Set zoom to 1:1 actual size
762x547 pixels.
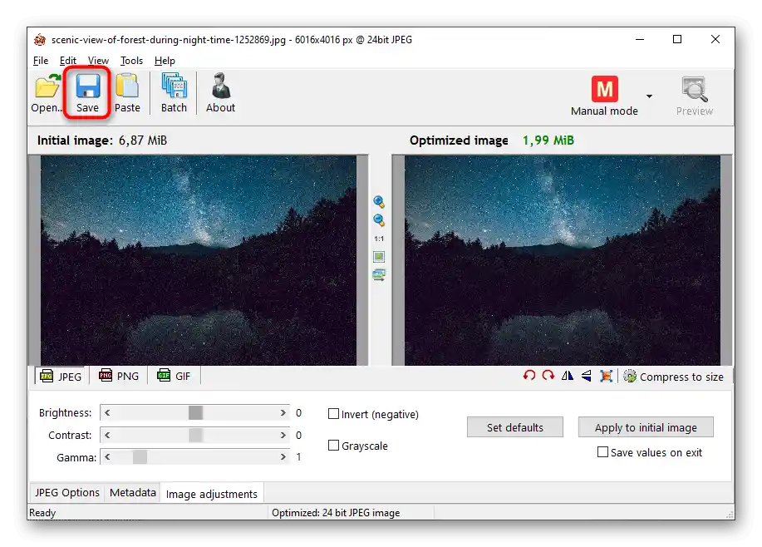379,239
